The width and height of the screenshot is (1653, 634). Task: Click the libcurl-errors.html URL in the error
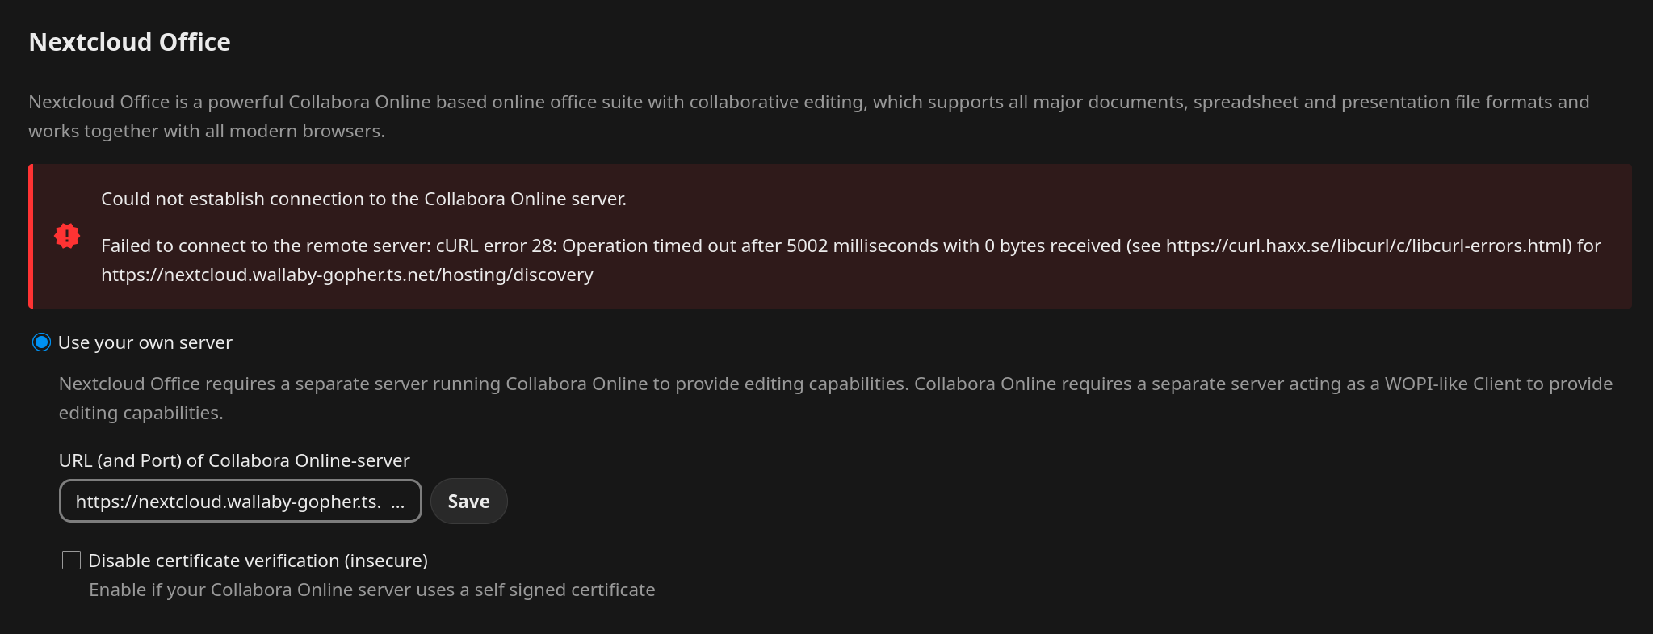pyautogui.click(x=1368, y=246)
